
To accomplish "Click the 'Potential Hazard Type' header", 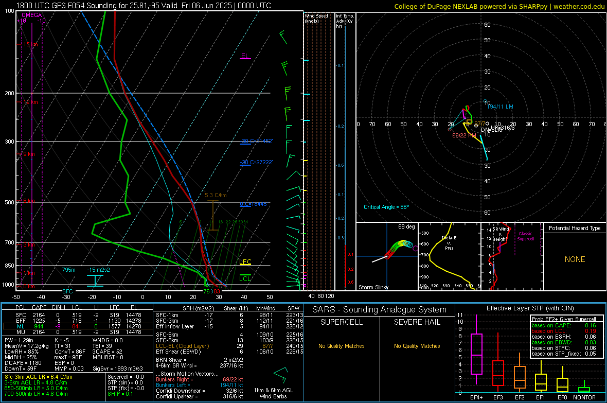I will pyautogui.click(x=575, y=228).
